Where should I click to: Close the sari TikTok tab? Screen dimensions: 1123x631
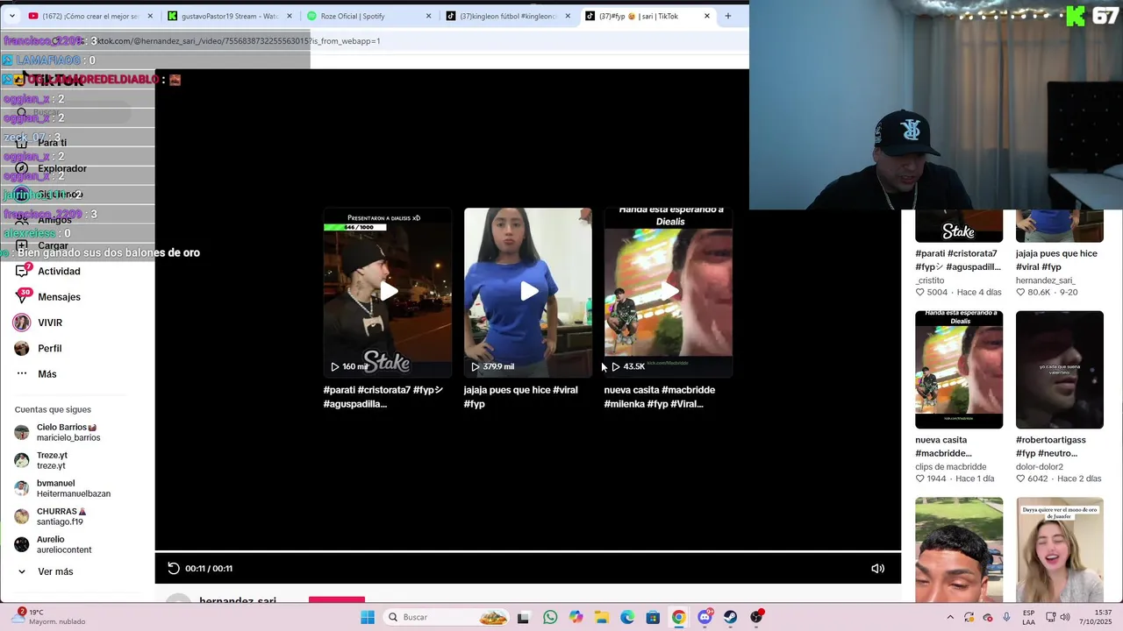tap(707, 16)
